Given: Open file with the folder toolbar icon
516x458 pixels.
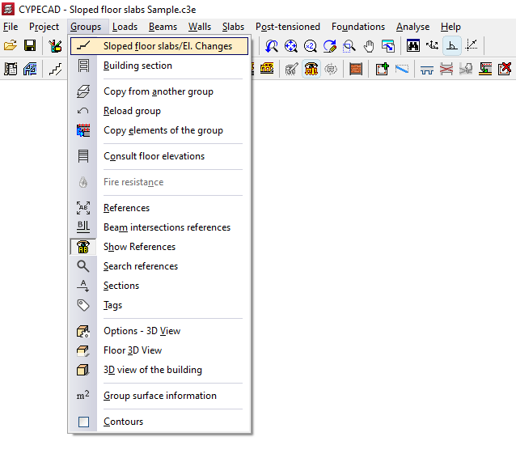Looking at the screenshot, I should click(11, 46).
